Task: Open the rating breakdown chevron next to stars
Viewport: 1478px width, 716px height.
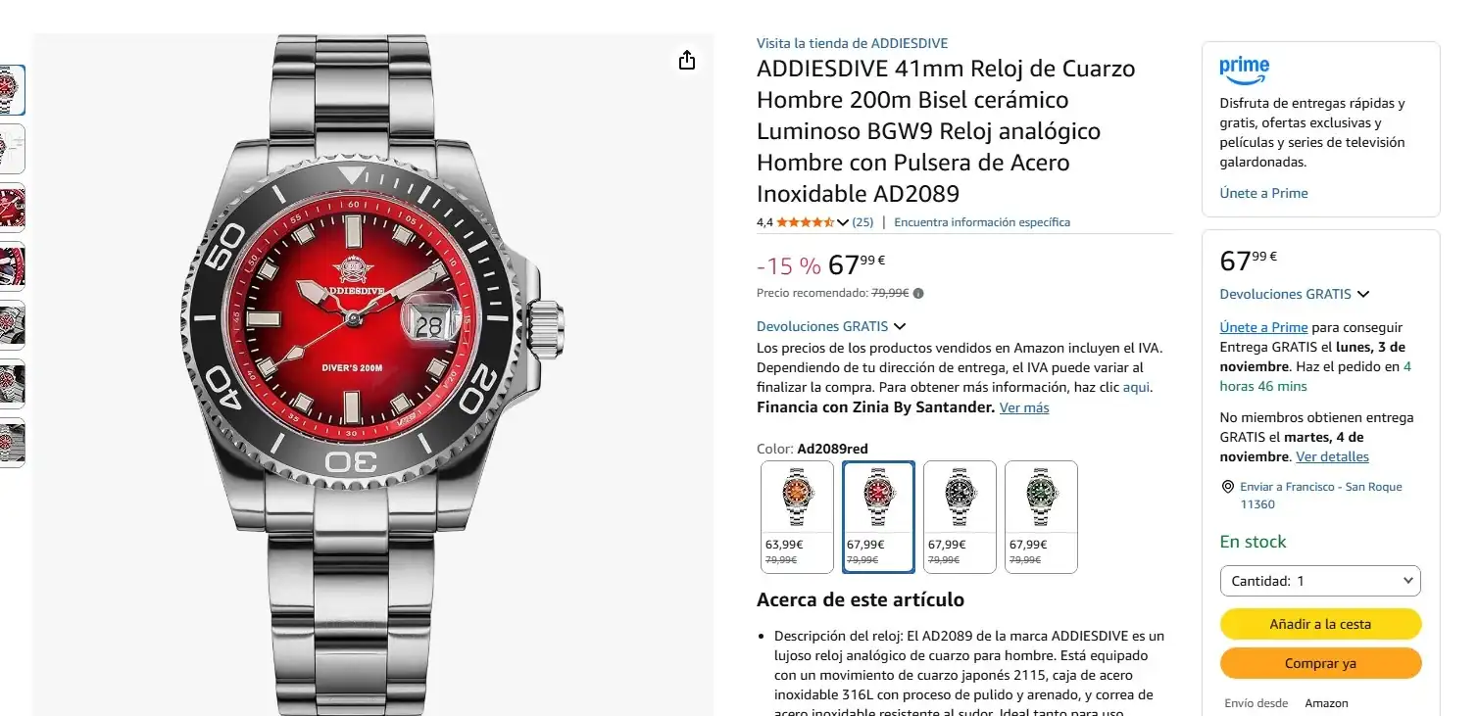Action: tap(843, 222)
